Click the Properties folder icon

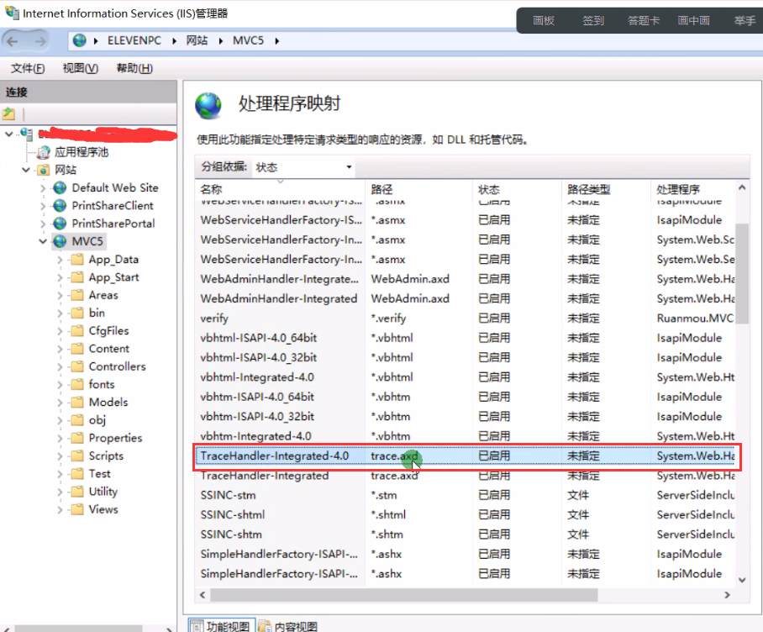(x=77, y=438)
